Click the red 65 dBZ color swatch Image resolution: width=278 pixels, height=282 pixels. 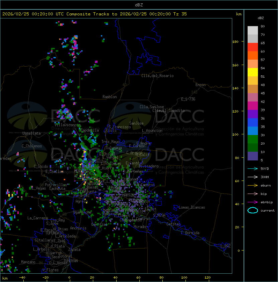[x=253, y=47]
